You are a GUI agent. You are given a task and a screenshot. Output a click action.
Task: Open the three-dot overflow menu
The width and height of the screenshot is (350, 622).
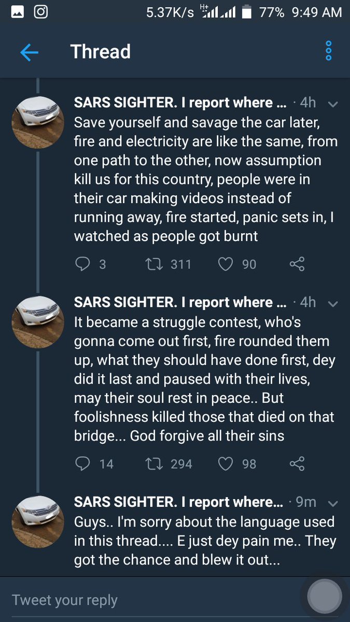tap(328, 51)
